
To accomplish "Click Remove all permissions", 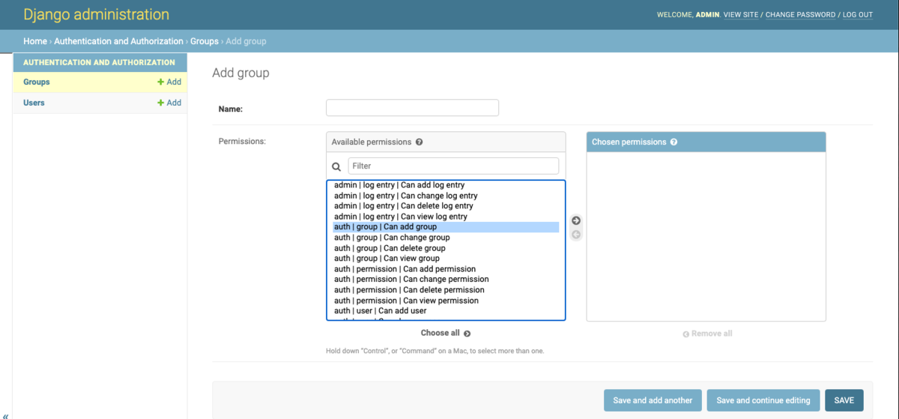I will pyautogui.click(x=707, y=334).
